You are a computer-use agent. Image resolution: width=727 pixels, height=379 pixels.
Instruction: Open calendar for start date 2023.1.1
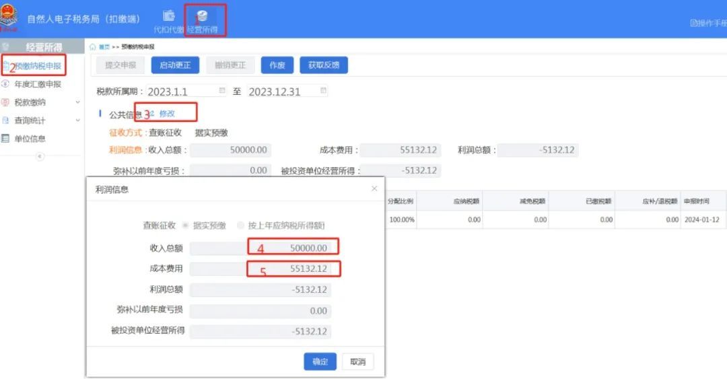tap(222, 90)
